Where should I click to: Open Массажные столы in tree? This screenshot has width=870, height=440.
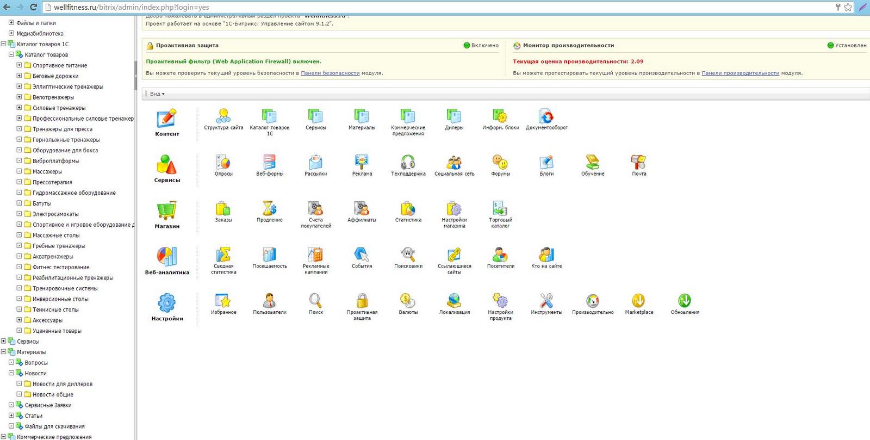pyautogui.click(x=56, y=236)
